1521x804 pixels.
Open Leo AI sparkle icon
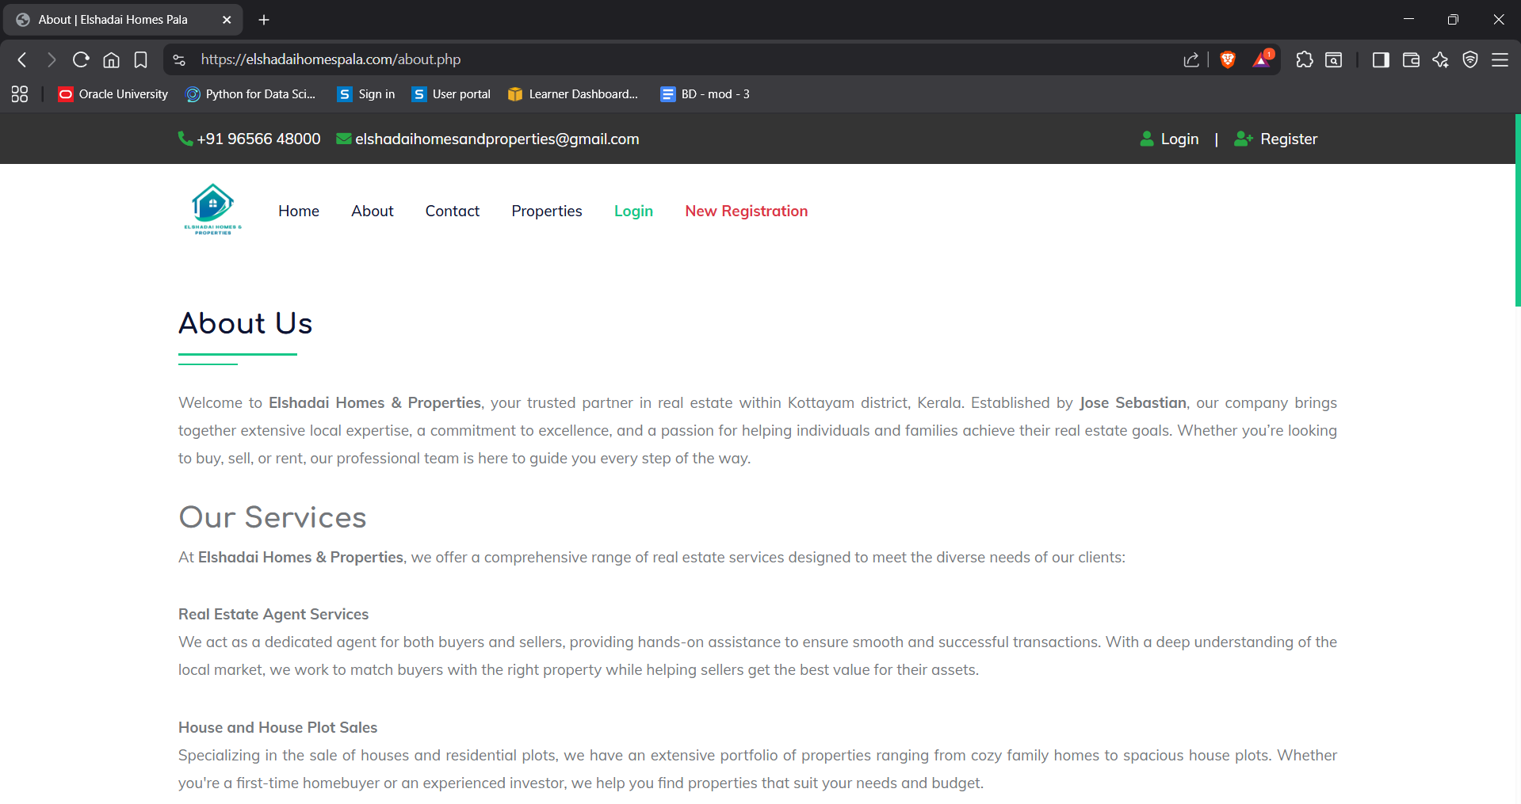pos(1440,59)
